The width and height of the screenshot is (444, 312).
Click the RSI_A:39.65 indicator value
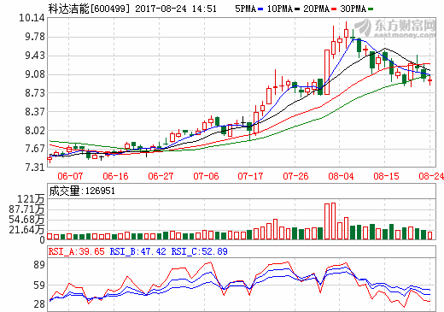(x=77, y=251)
